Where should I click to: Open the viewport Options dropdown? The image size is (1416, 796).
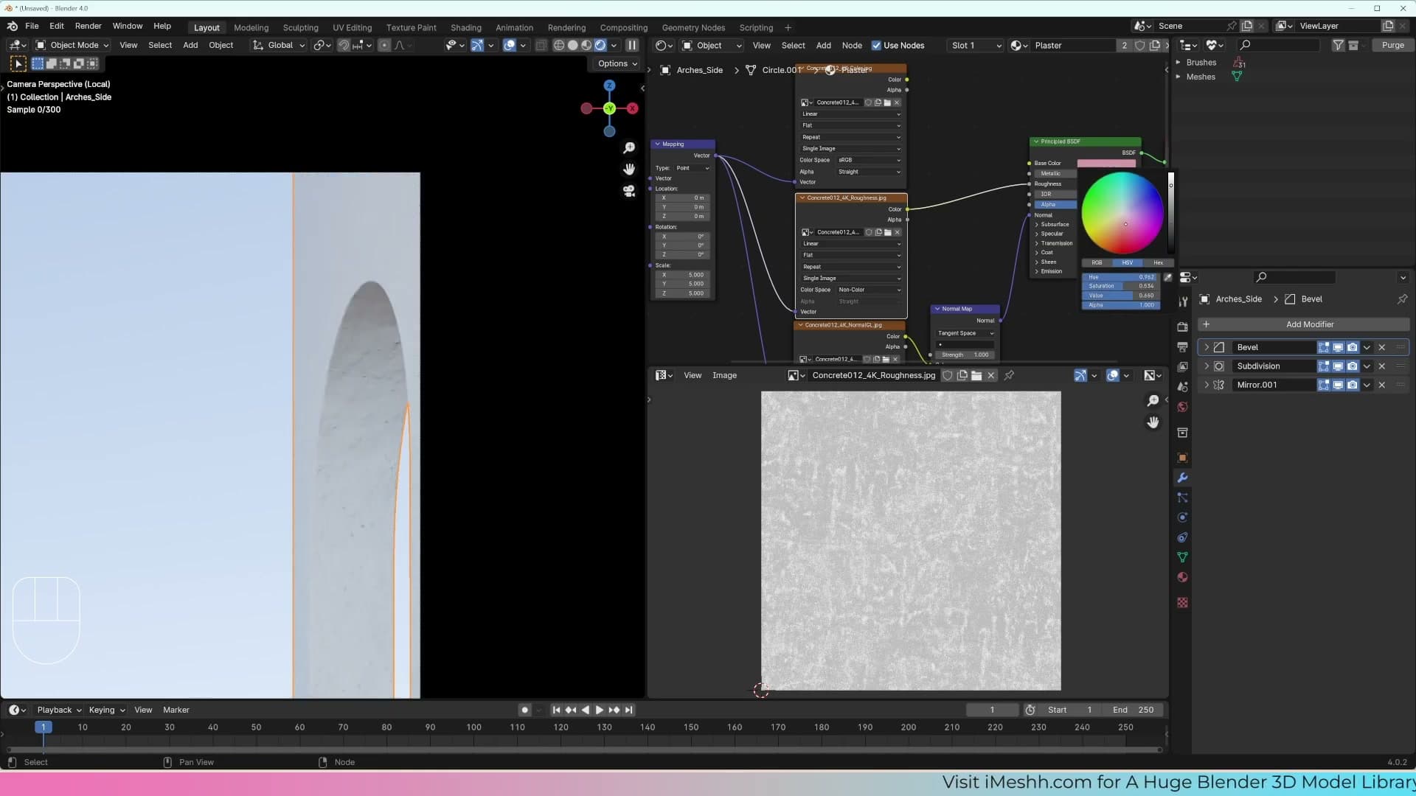click(618, 63)
